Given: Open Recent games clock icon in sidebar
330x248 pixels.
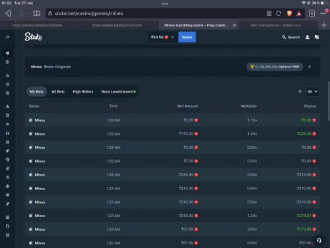Looking at the screenshot, I should (7, 85).
